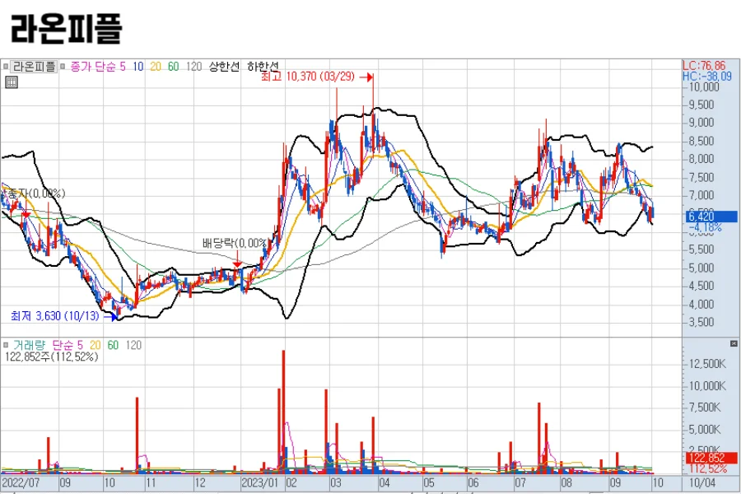The image size is (741, 494).
Task: Click the 8,000 price axis label
Action: [x=701, y=159]
